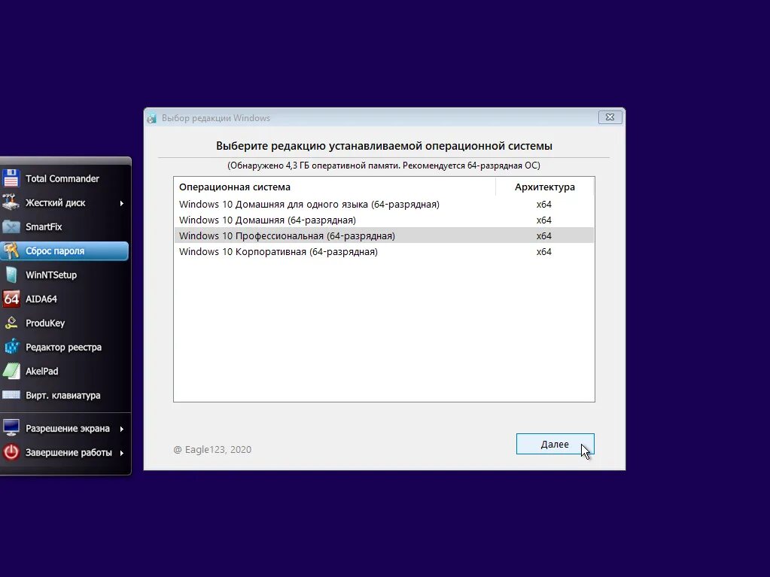
Task: Click the Далее button
Action: (555, 444)
